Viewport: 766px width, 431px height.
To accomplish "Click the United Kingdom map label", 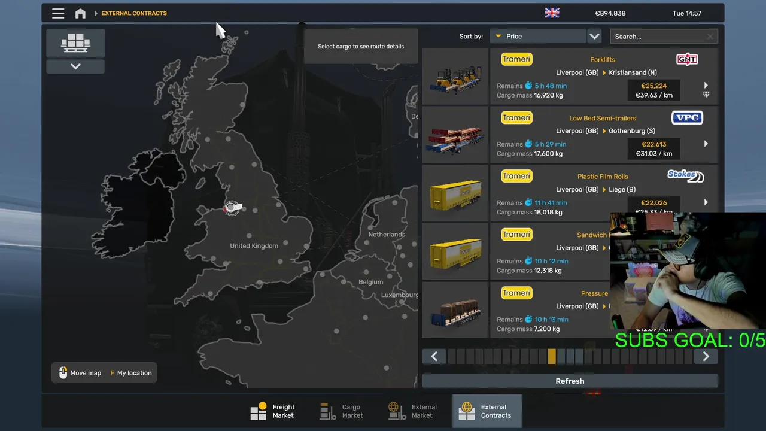I will [x=254, y=246].
